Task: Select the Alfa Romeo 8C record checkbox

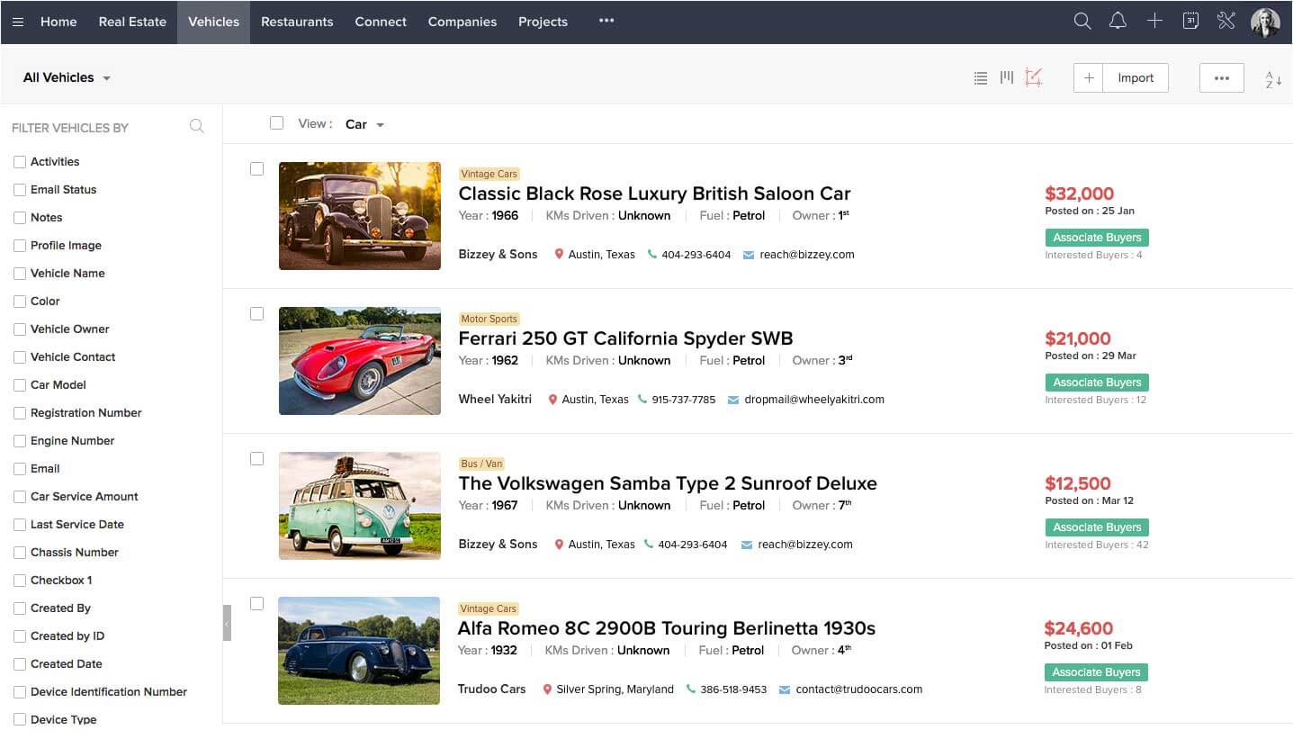Action: [x=257, y=603]
